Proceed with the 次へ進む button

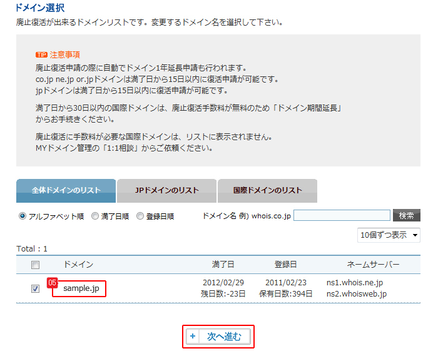click(x=218, y=337)
